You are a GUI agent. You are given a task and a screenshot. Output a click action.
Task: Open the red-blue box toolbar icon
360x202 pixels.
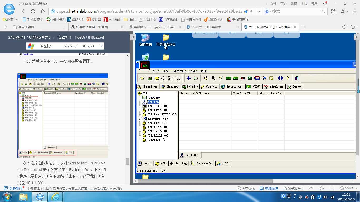[257, 78]
